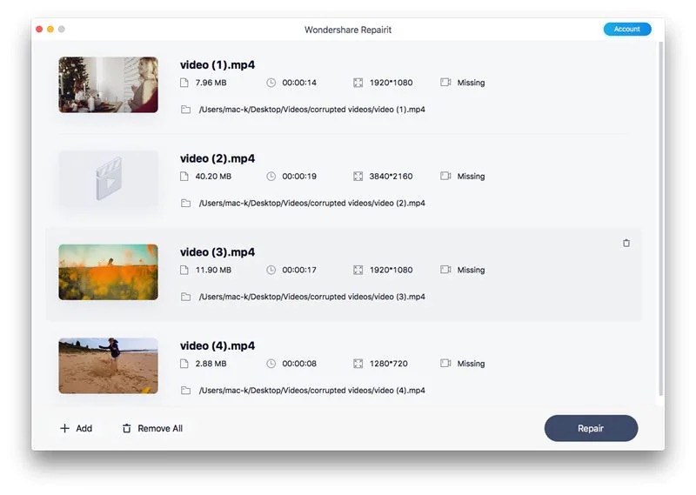Delete video (3).mp4 using trash icon
696x495 pixels.
coord(626,244)
